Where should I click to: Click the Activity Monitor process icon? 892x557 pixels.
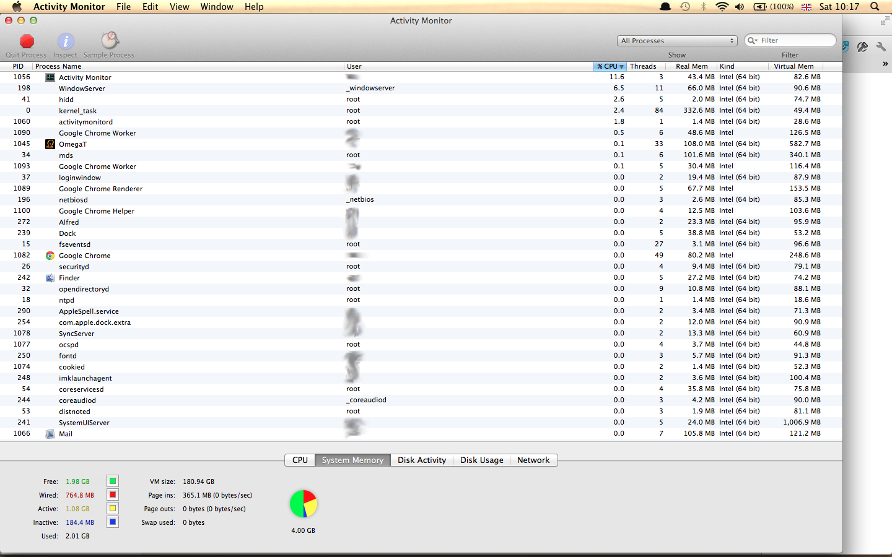(x=50, y=77)
